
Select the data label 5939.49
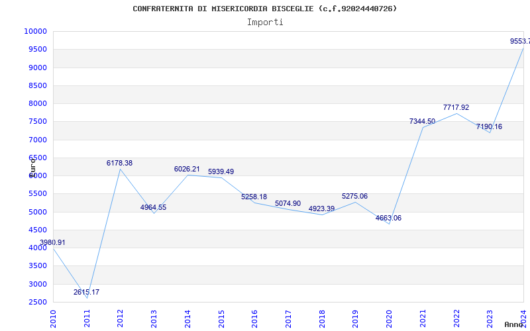coord(221,171)
